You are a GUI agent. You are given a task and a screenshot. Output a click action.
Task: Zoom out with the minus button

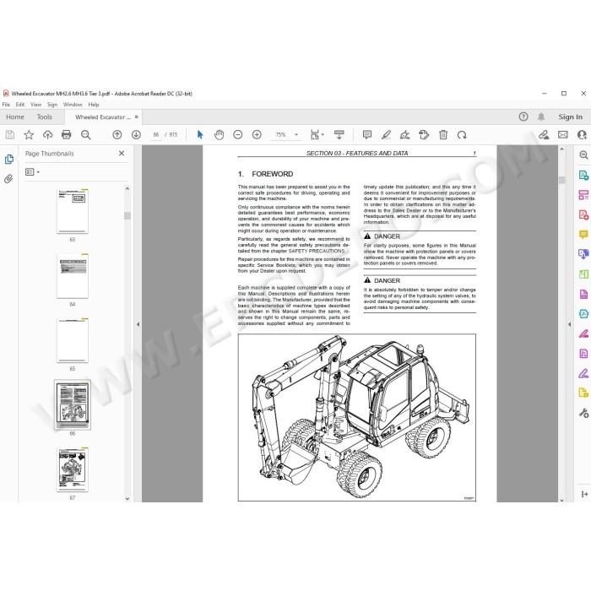click(x=238, y=134)
